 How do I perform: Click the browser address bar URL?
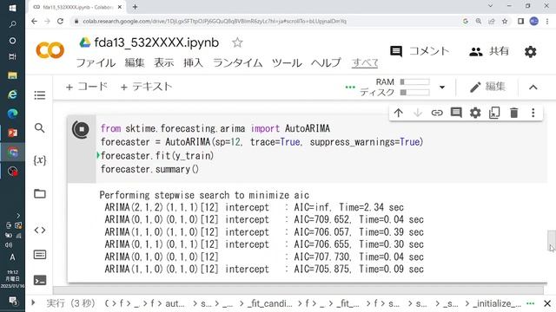point(215,21)
